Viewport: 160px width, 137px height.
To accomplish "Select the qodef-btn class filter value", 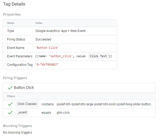I will (104, 104).
